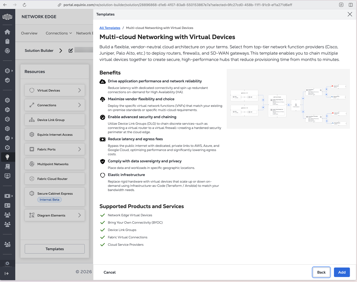This screenshot has height=282, width=357.
Task: Click 'Bring Your Own Connectivity (BYOC)' list item
Action: [x=135, y=223]
